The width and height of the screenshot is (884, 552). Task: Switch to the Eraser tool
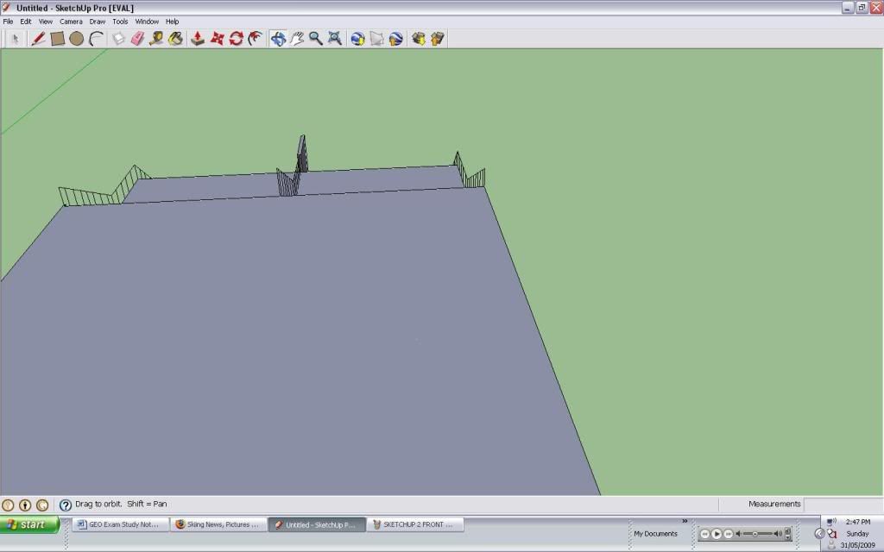(x=137, y=38)
